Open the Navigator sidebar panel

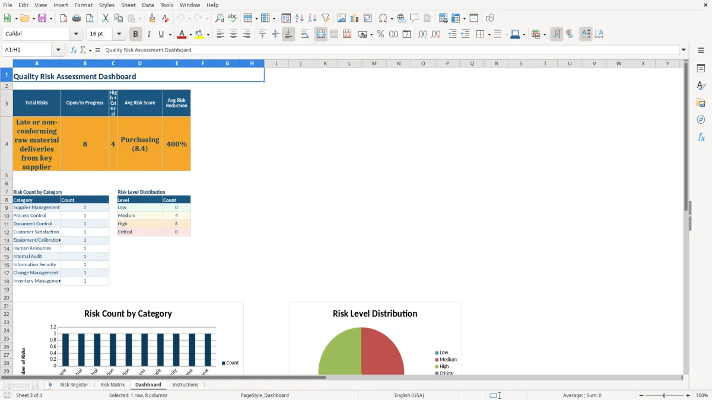701,120
